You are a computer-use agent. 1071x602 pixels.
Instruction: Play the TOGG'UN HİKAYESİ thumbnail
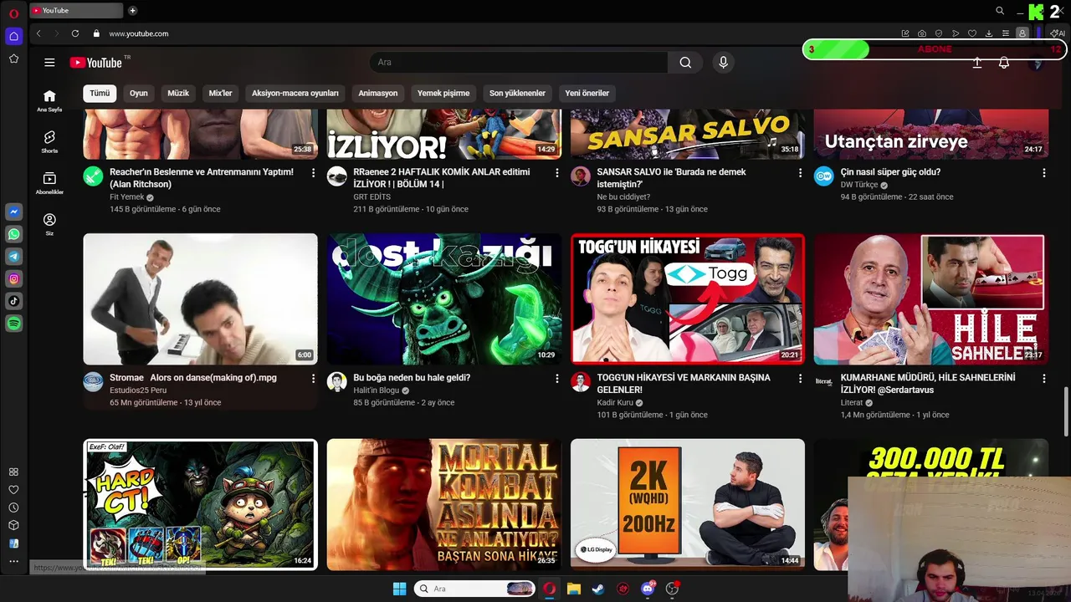(x=687, y=298)
